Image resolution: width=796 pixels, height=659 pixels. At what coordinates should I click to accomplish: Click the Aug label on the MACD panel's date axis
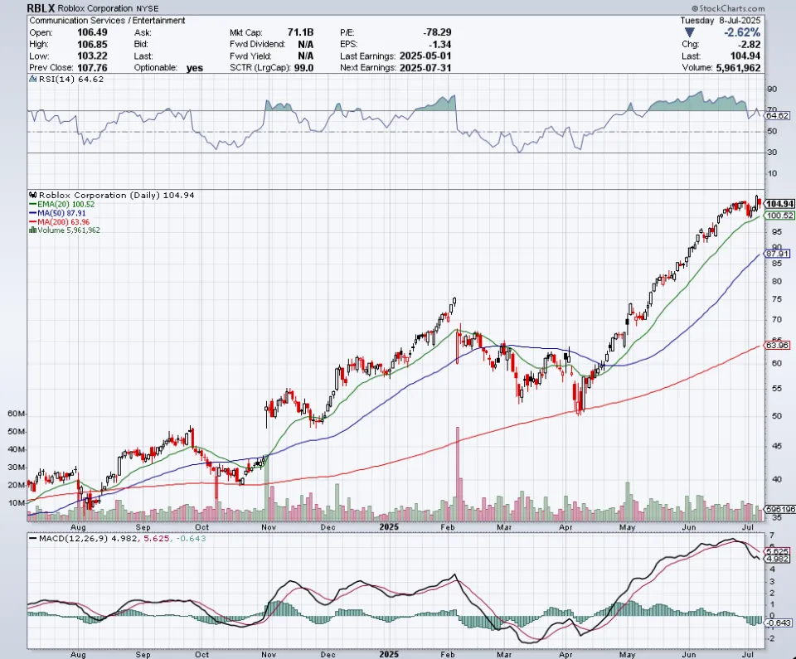pyautogui.click(x=78, y=654)
